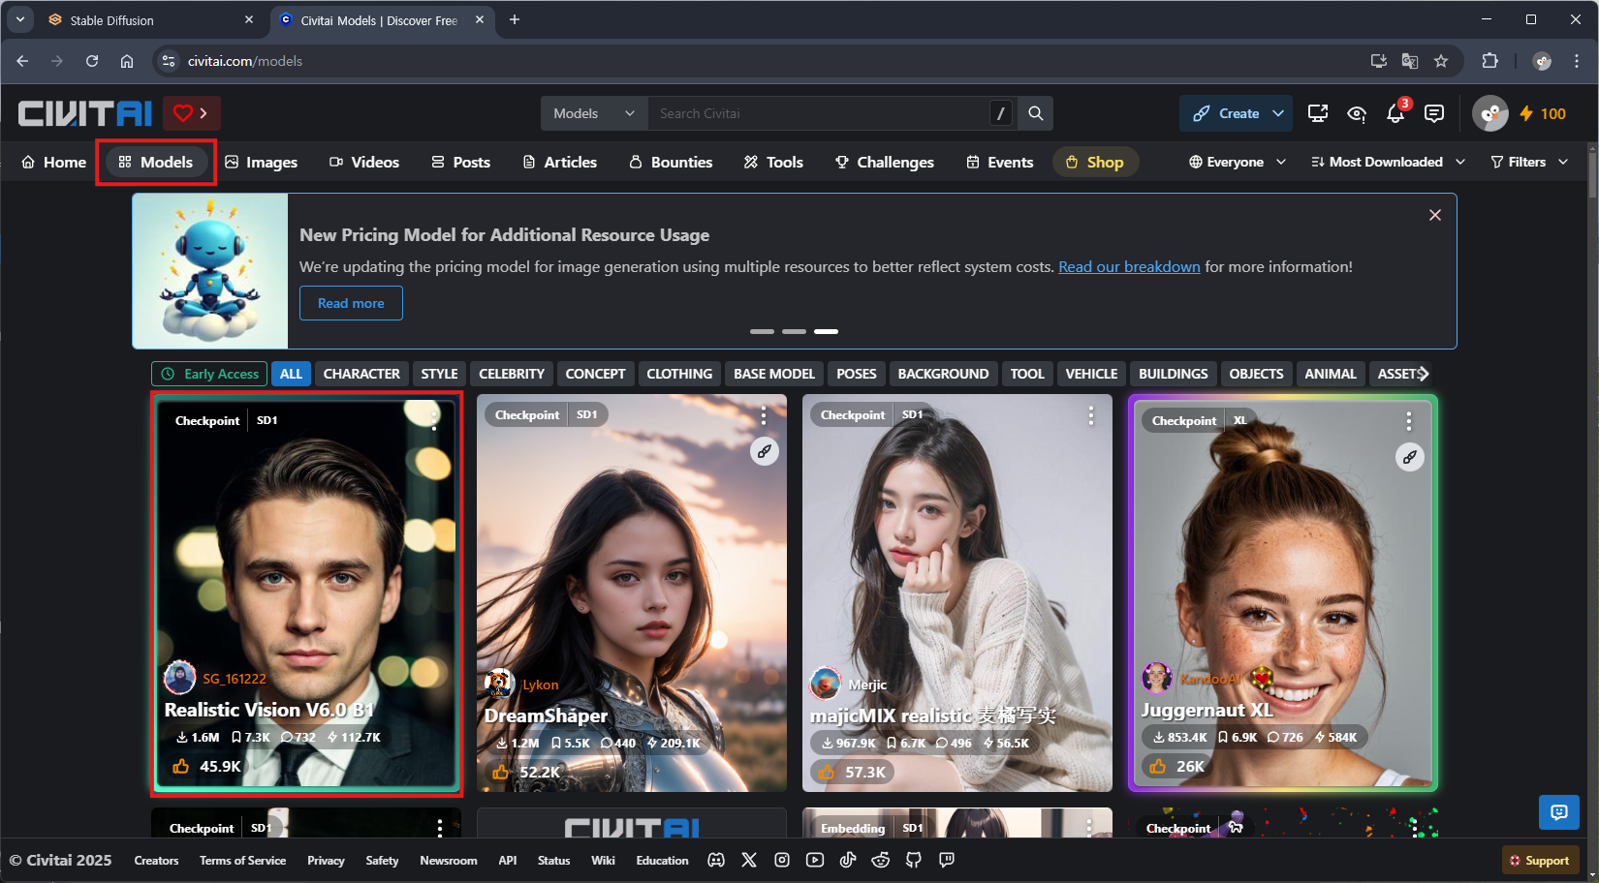The image size is (1599, 883).
Task: Open the three-dot menu on DreamShaper card
Action: pyautogui.click(x=764, y=416)
